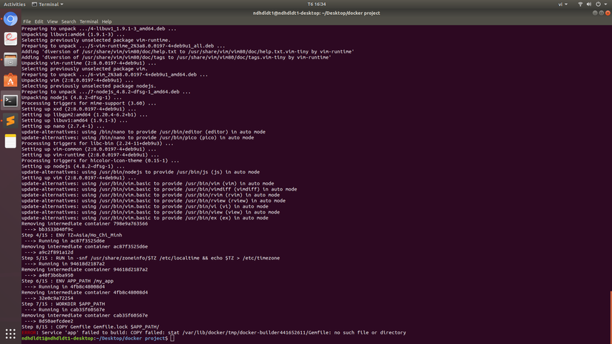Open the Help menu
612x344 pixels.
pos(107,21)
